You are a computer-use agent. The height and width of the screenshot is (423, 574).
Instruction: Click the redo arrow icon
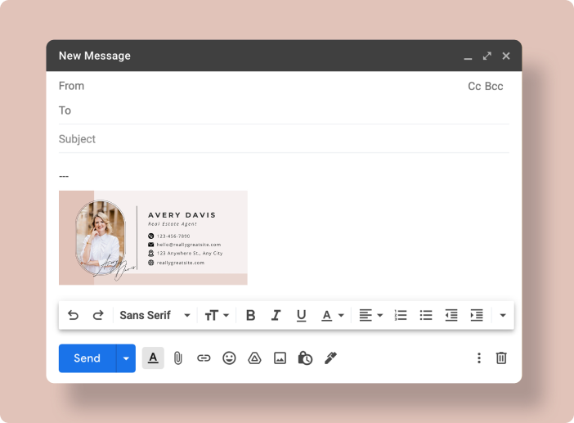tap(98, 315)
